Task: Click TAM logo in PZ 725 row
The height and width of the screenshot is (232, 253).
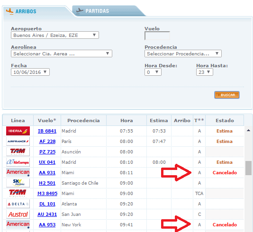Action: 18,152
